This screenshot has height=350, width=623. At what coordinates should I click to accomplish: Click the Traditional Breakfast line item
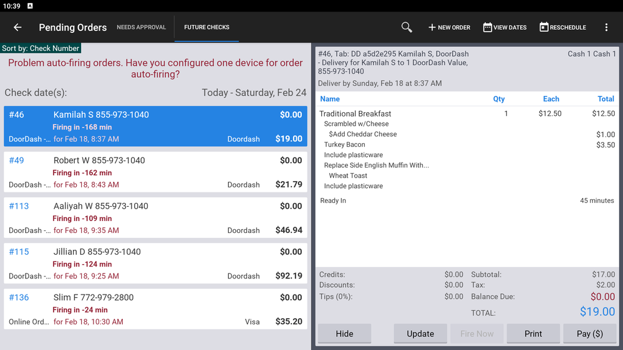click(x=355, y=113)
